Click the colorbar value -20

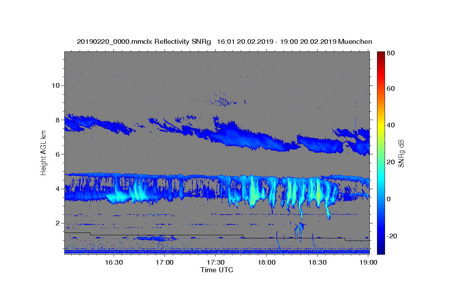point(392,236)
